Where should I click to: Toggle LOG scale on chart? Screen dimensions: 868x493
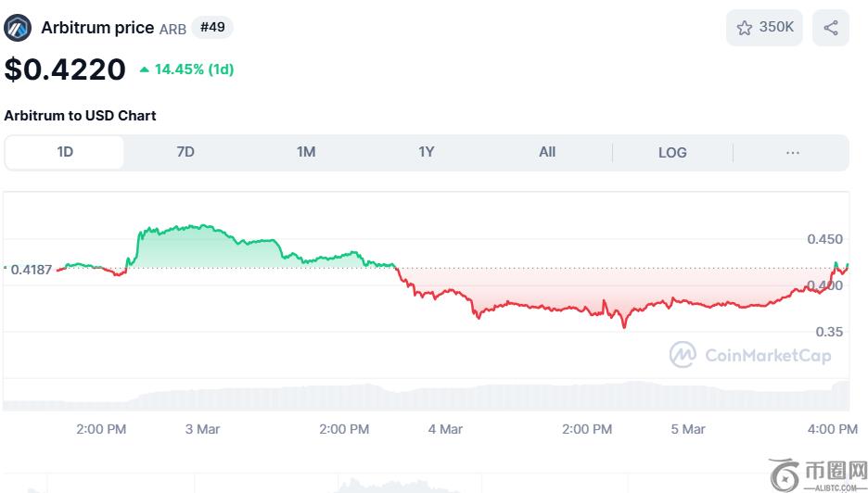[672, 152]
